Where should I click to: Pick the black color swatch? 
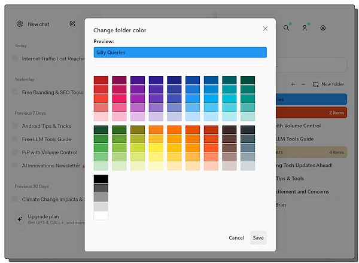101,179
